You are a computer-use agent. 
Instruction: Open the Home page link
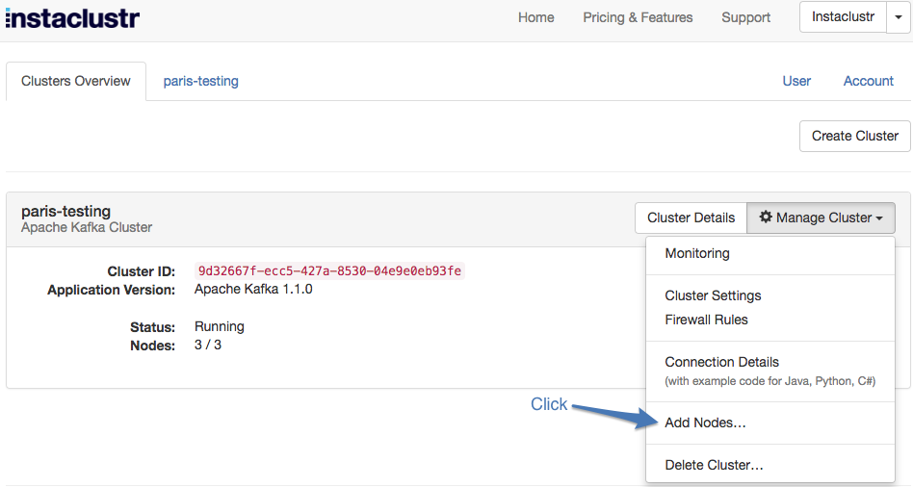point(535,17)
